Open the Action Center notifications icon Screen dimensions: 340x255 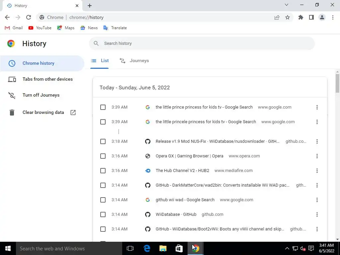point(311,248)
